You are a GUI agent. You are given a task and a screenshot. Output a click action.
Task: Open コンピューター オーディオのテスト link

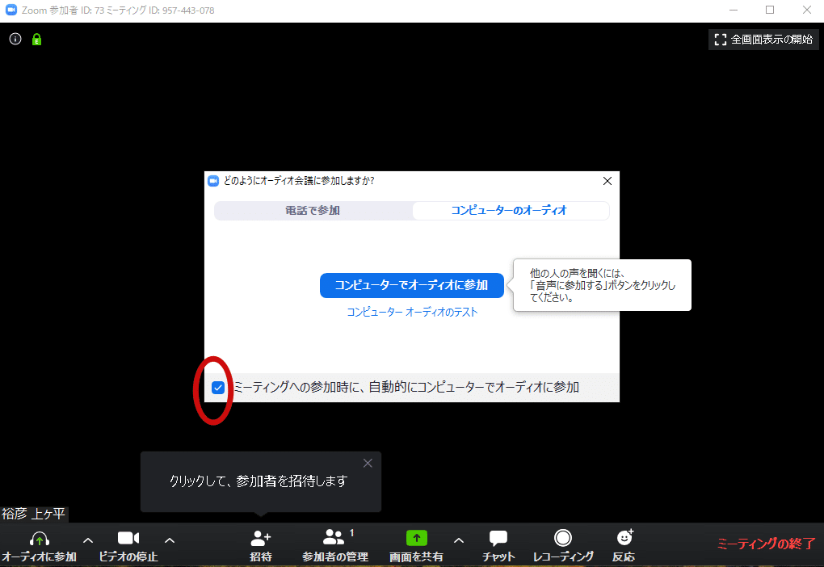411,311
